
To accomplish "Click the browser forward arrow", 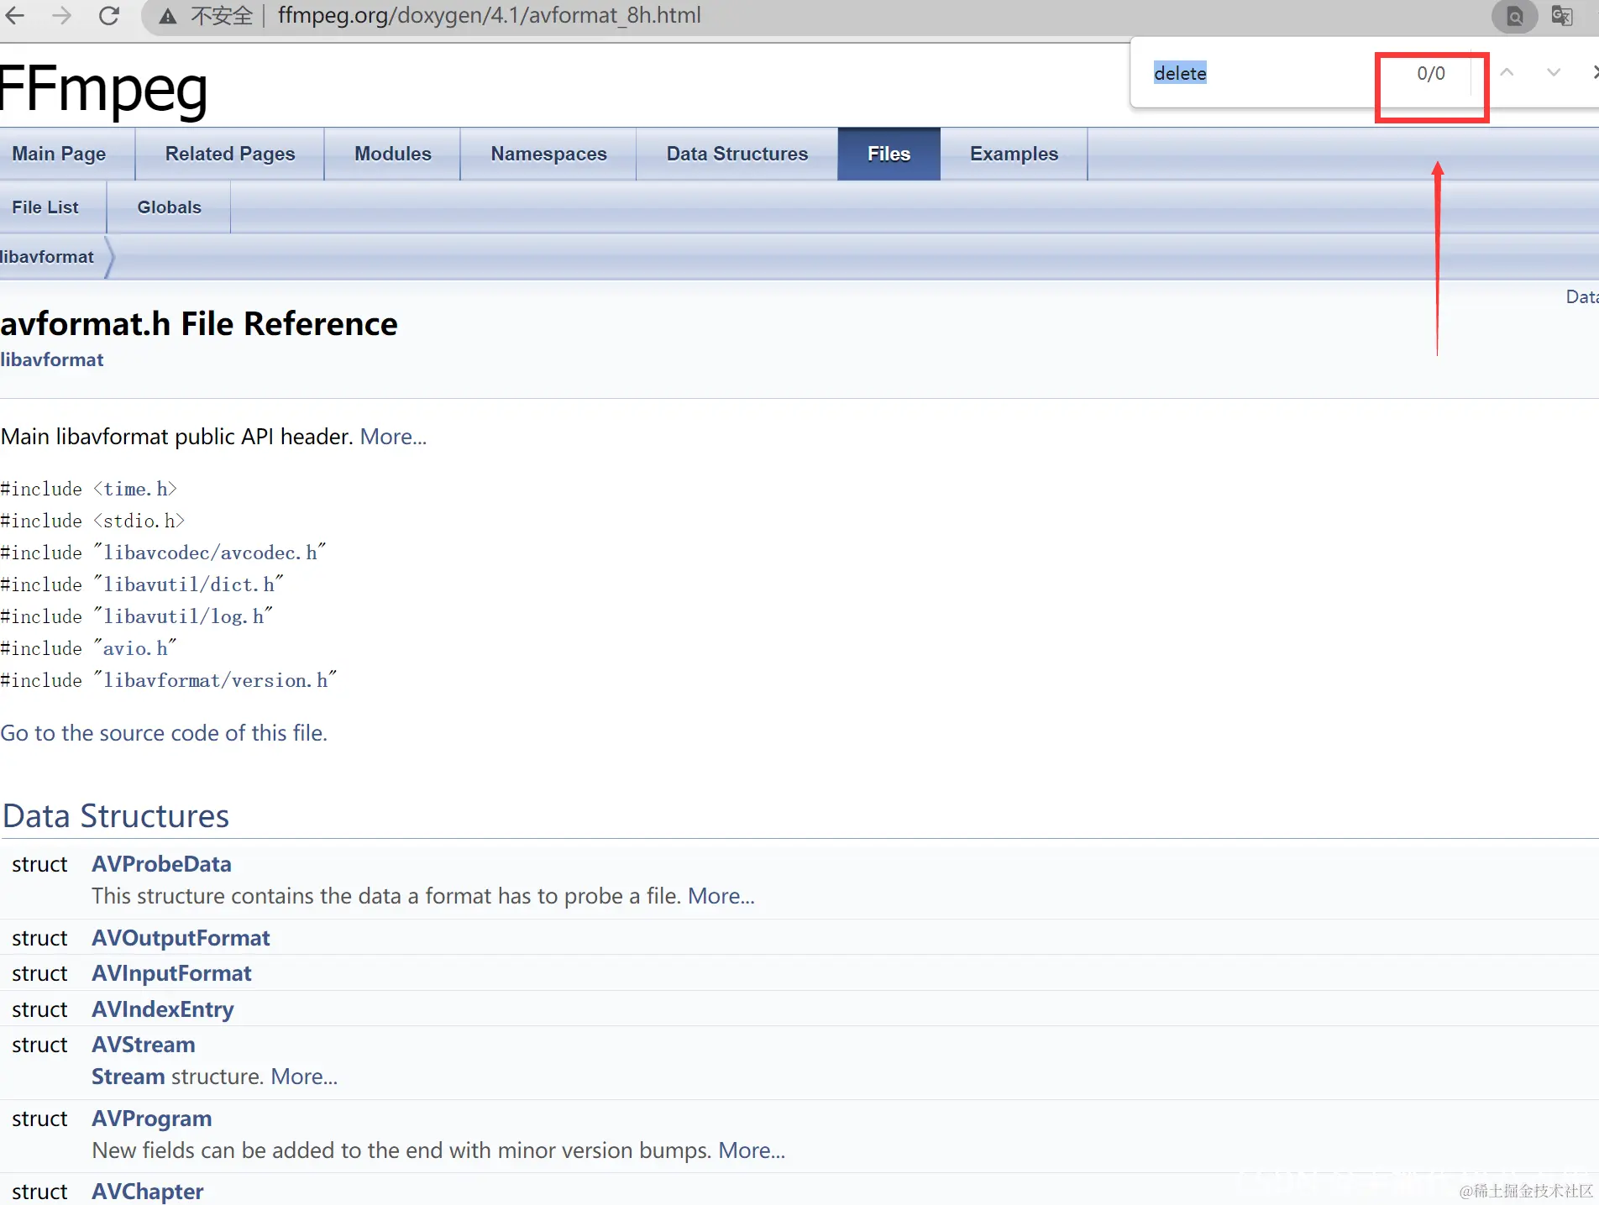I will 61,15.
